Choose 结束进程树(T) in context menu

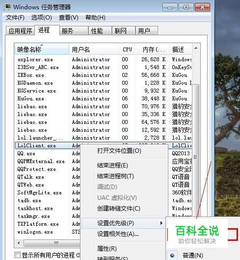(115, 176)
